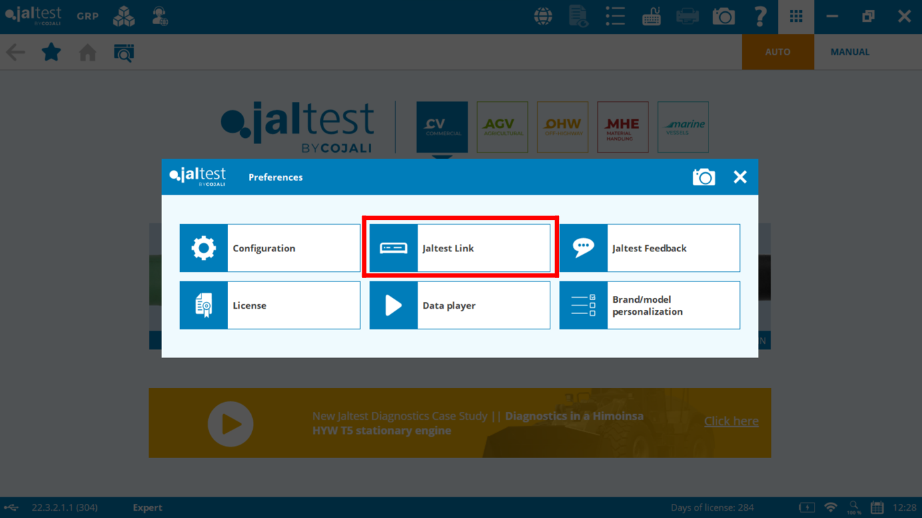Play the case study video banner

coord(230,424)
